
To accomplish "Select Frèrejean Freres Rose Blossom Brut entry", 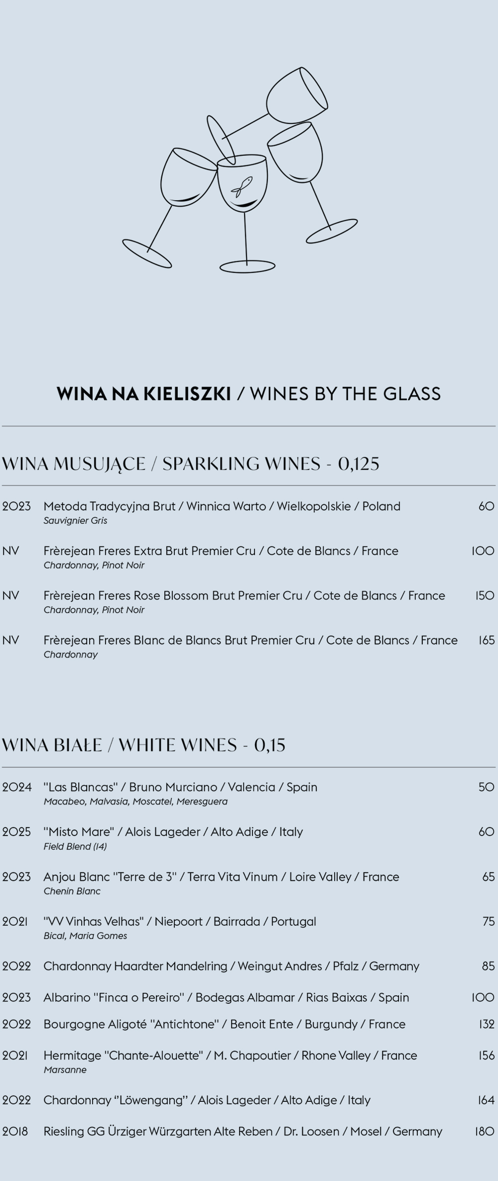I will click(245, 595).
